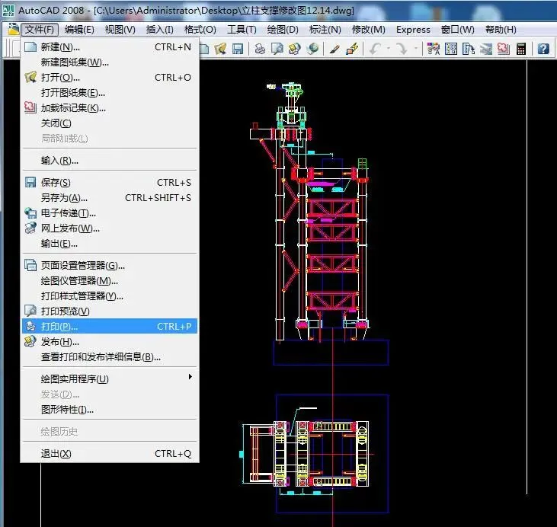Click the 保存 floppy icon in menu
The width and height of the screenshot is (557, 527).
point(30,182)
